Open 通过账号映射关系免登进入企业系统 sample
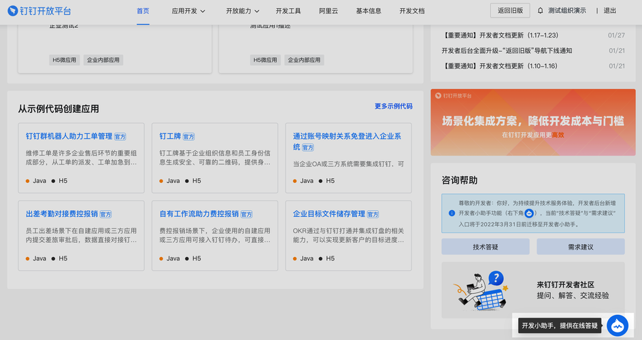642x340 pixels. pos(347,141)
